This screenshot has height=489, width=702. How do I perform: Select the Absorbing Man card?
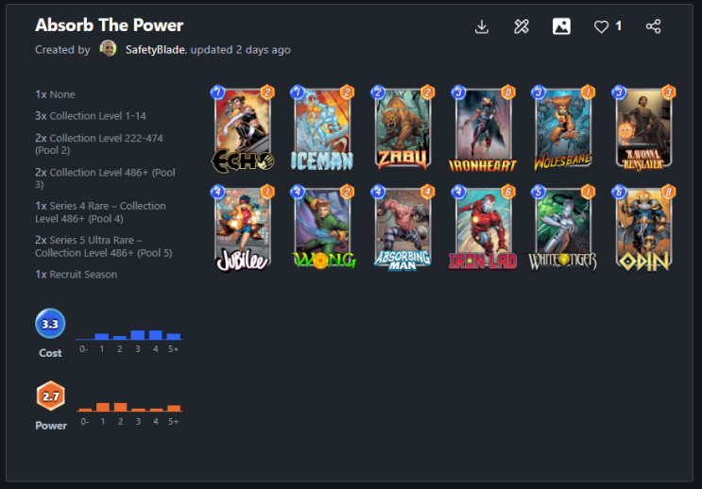point(402,228)
